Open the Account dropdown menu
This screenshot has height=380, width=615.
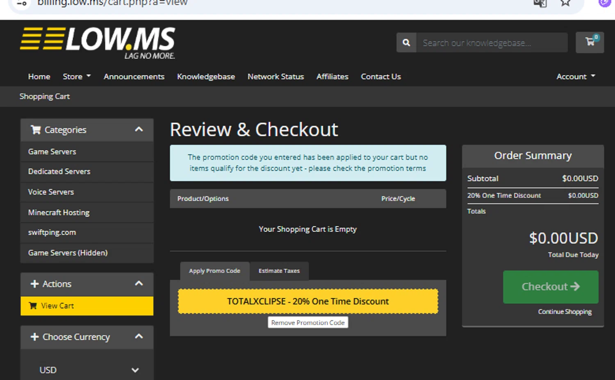576,77
